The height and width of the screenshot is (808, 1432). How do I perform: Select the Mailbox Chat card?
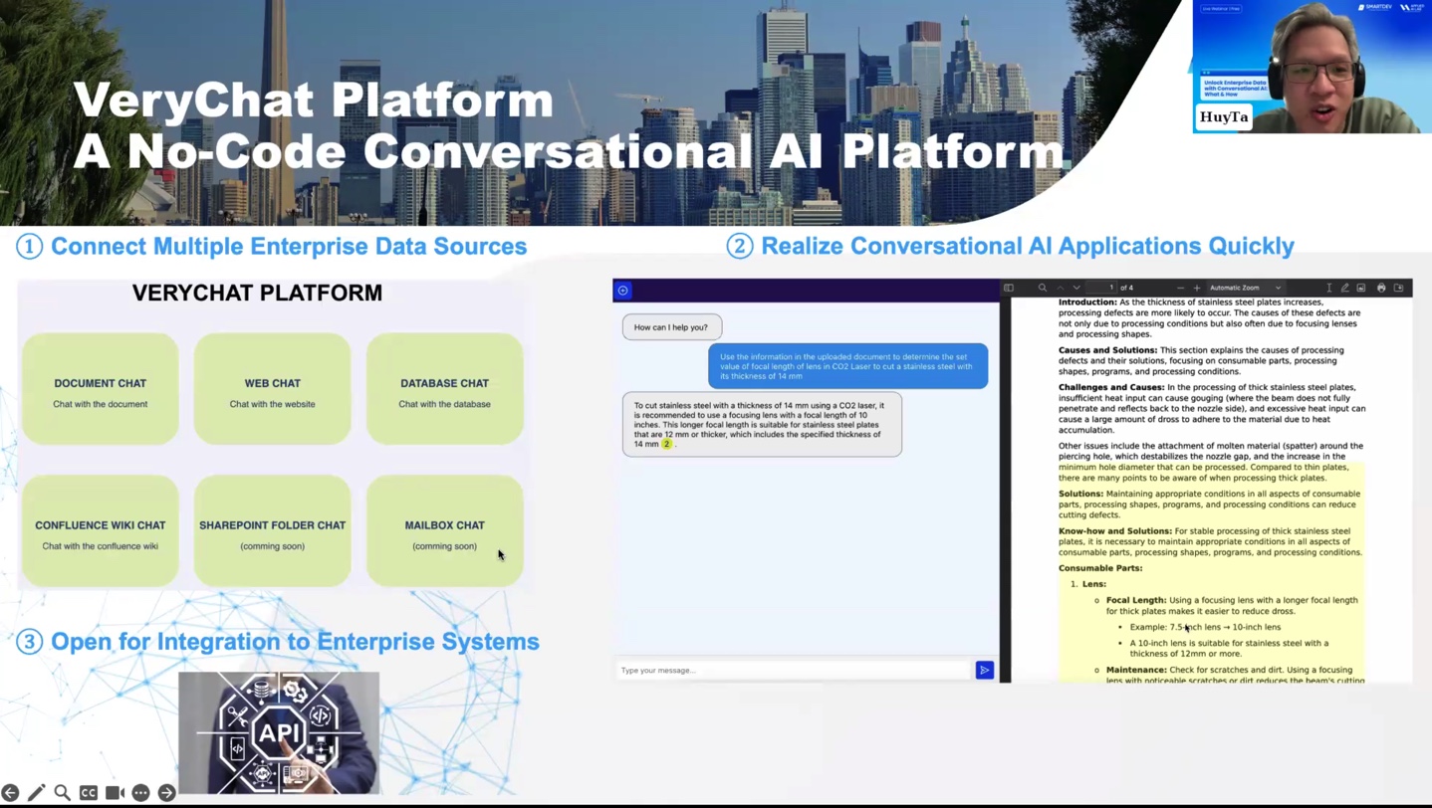(444, 531)
